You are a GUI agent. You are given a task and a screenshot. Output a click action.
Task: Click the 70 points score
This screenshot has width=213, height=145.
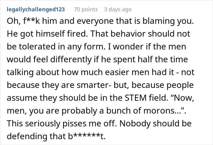click(86, 9)
